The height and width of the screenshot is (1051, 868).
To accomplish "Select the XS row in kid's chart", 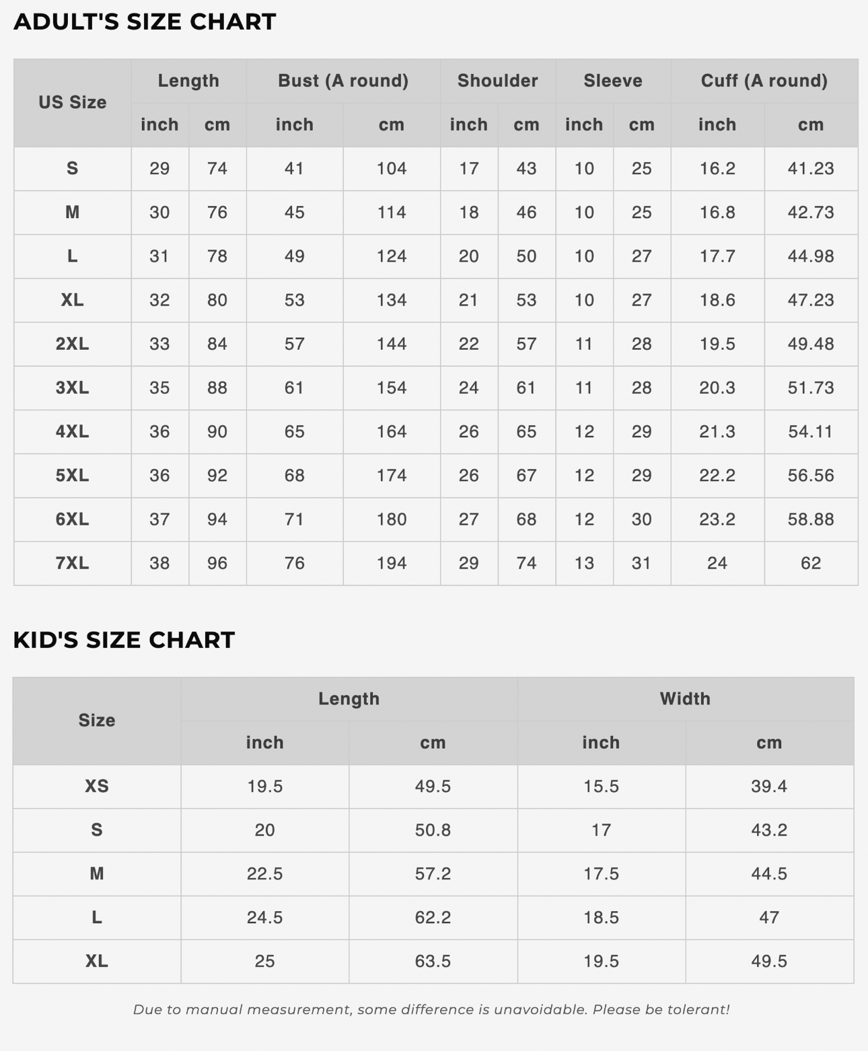I will 97,786.
